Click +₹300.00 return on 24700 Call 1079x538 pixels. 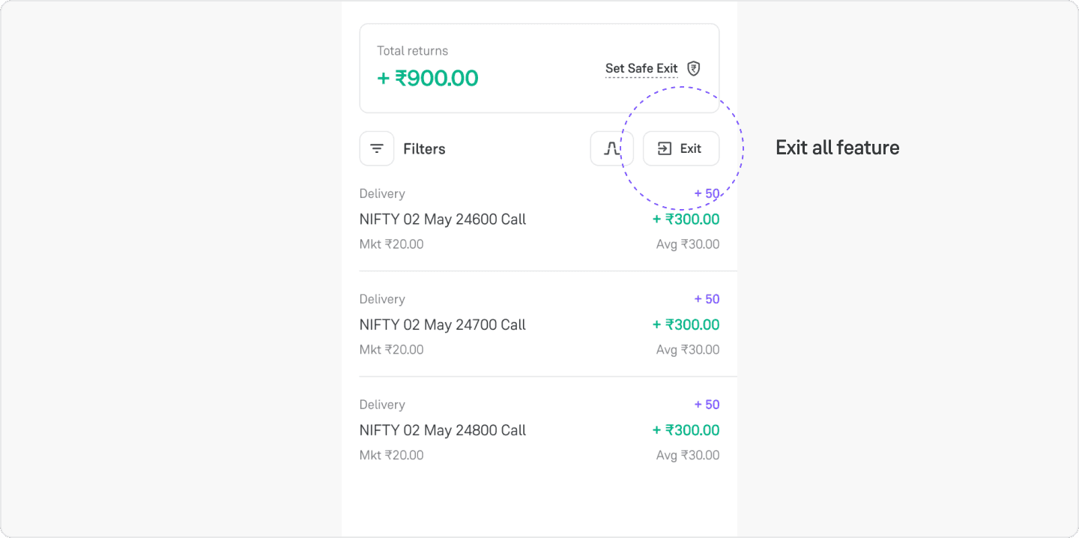pos(686,325)
